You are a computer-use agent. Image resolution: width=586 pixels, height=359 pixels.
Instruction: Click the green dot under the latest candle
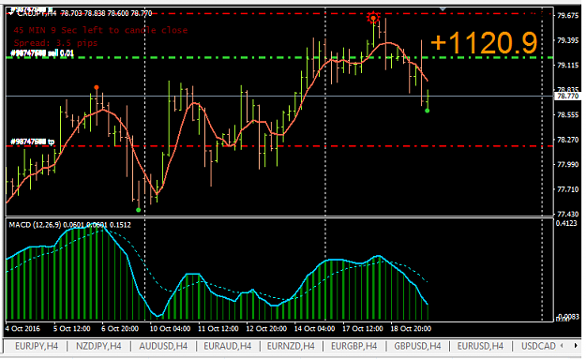[x=428, y=111]
